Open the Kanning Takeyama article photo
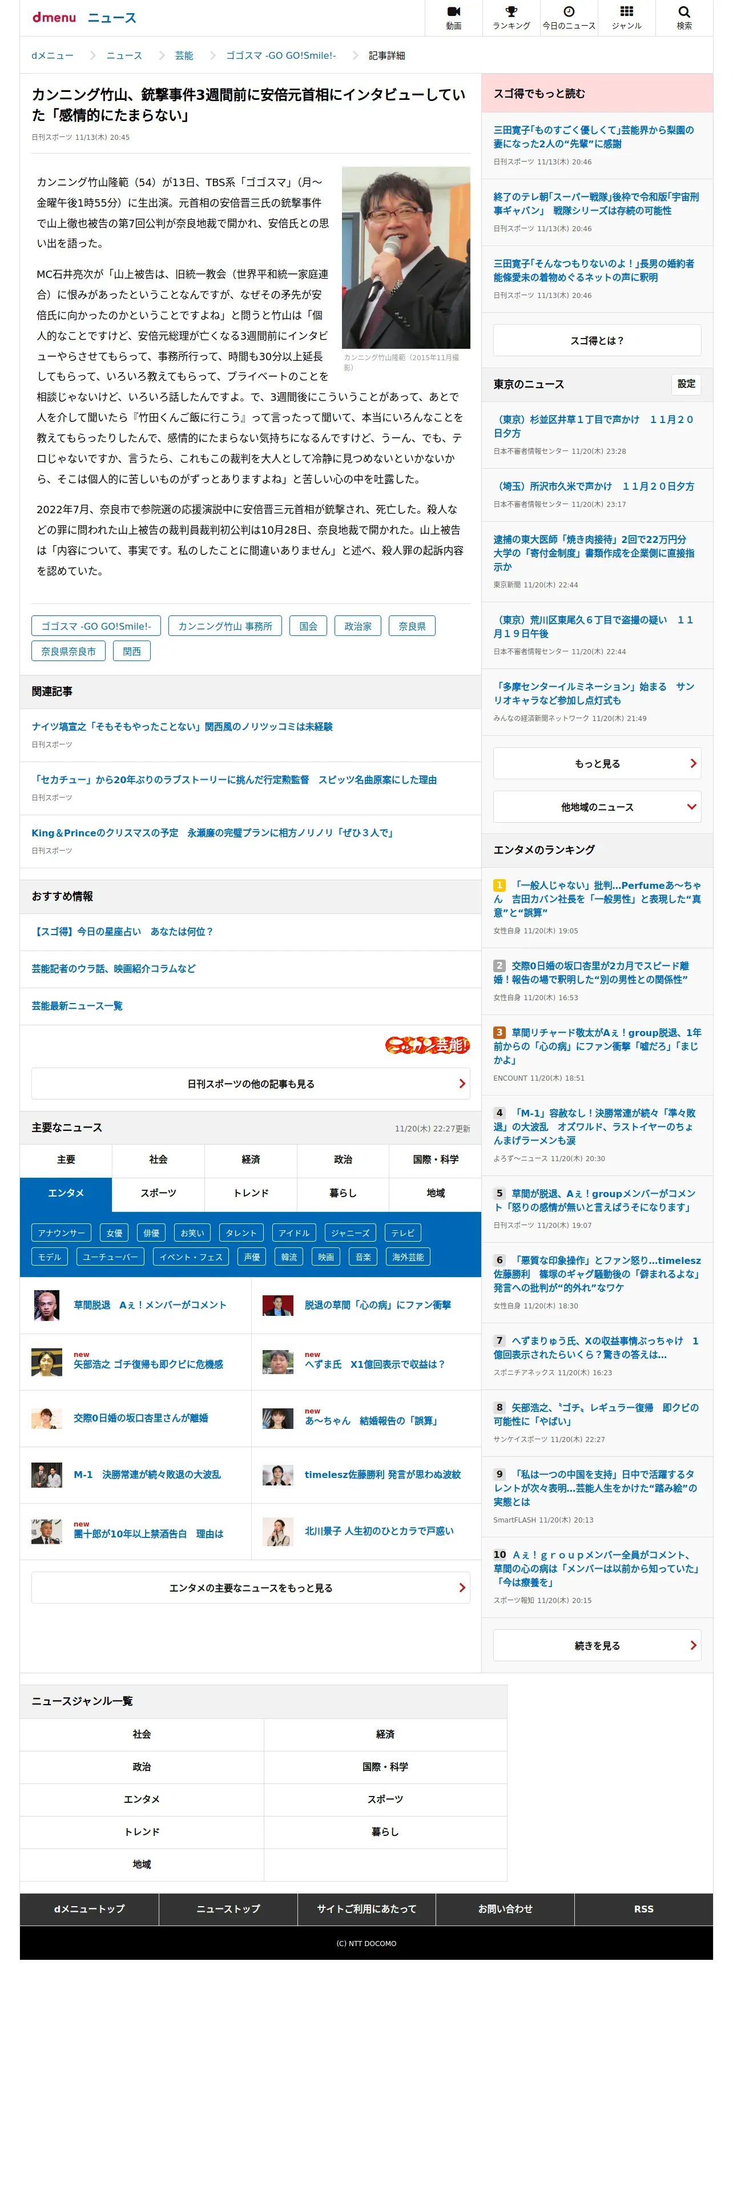733x2199 pixels. click(405, 257)
